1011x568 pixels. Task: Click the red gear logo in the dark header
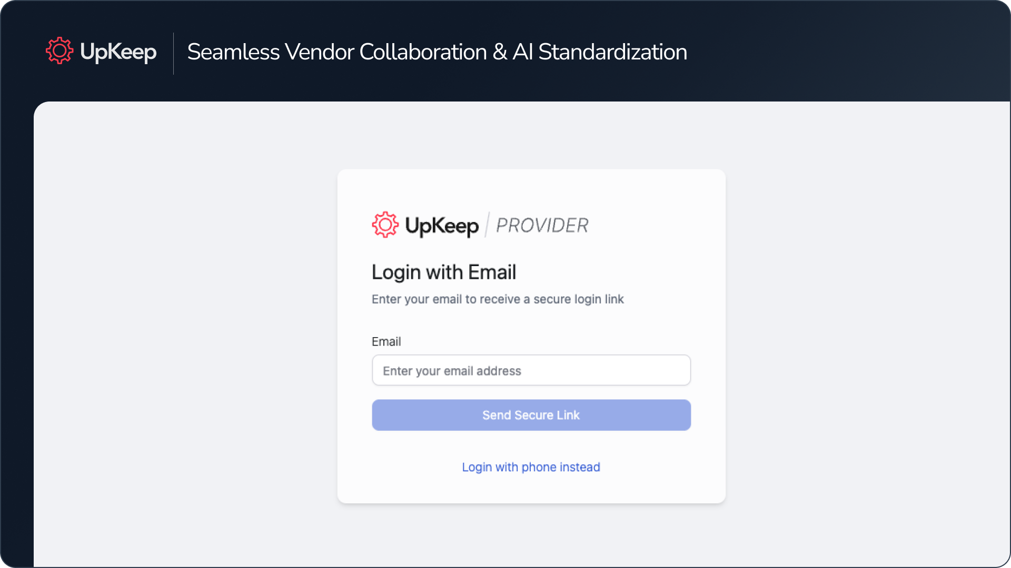[60, 51]
